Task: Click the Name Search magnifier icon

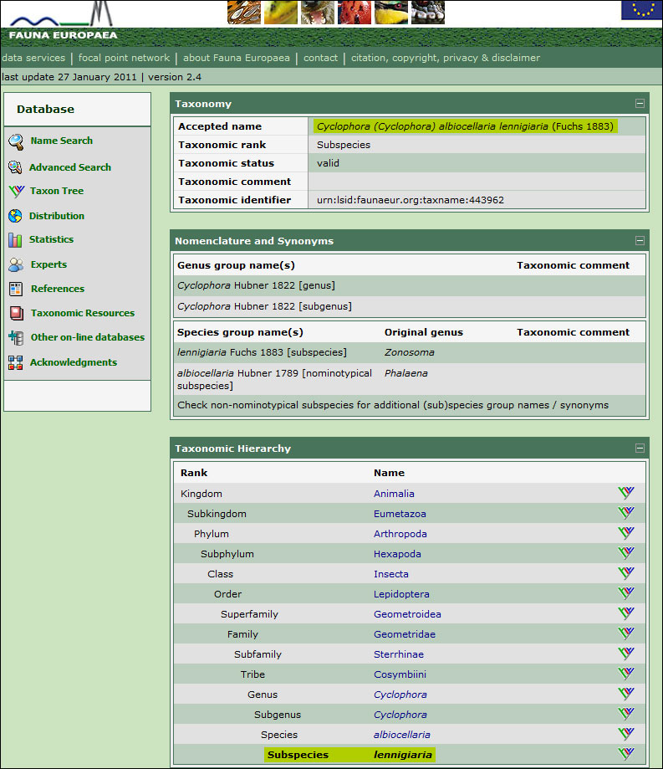Action: click(16, 141)
